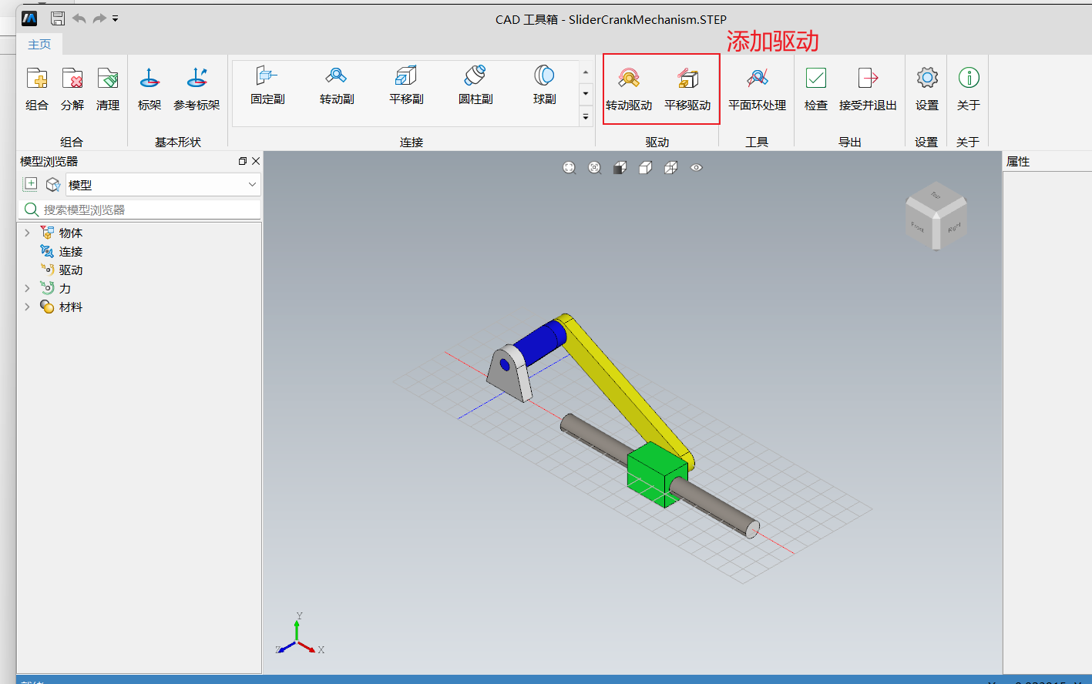Select 材料 in the model tree

pyautogui.click(x=71, y=307)
